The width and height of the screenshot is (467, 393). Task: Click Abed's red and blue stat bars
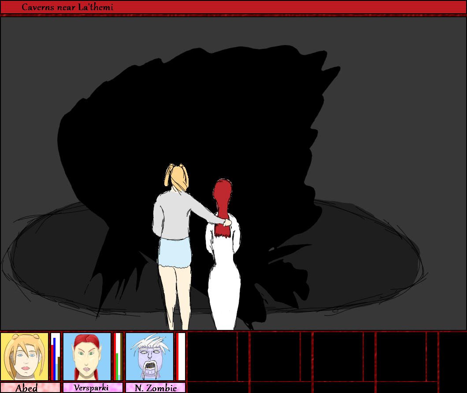(x=56, y=356)
